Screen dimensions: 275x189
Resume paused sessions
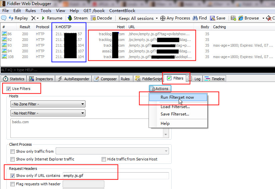[52, 18]
